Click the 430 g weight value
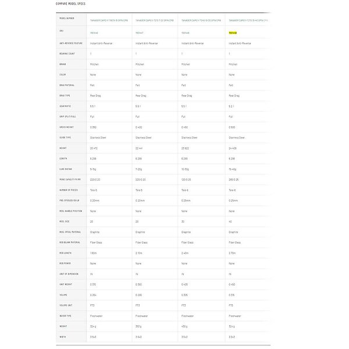The width and height of the screenshot is (349, 349). tap(186, 325)
